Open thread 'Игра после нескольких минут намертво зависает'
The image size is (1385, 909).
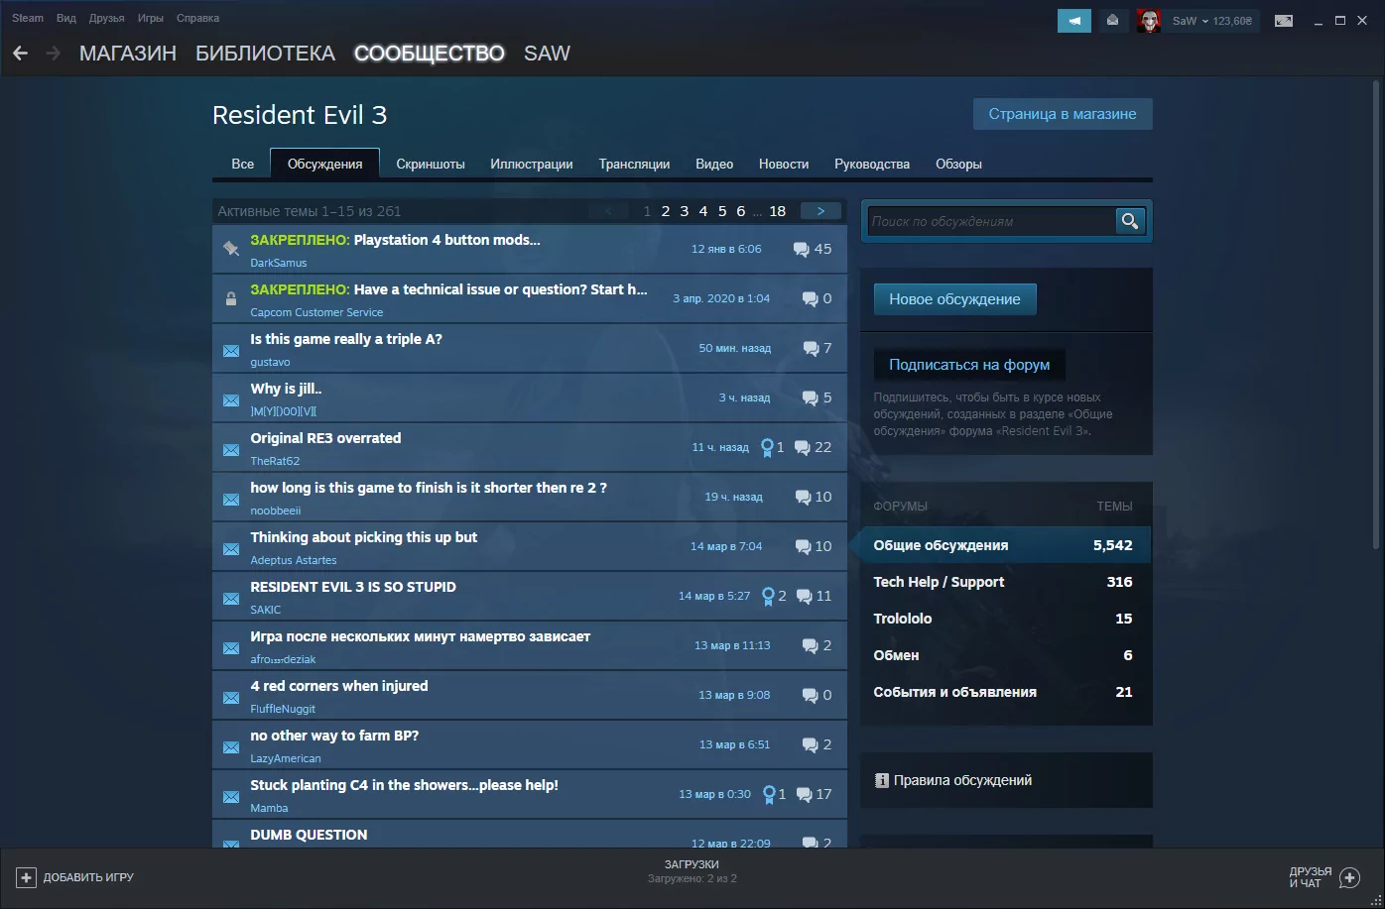click(421, 636)
